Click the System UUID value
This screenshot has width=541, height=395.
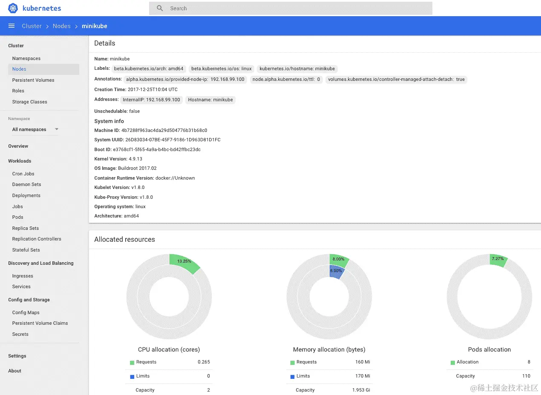click(x=173, y=140)
